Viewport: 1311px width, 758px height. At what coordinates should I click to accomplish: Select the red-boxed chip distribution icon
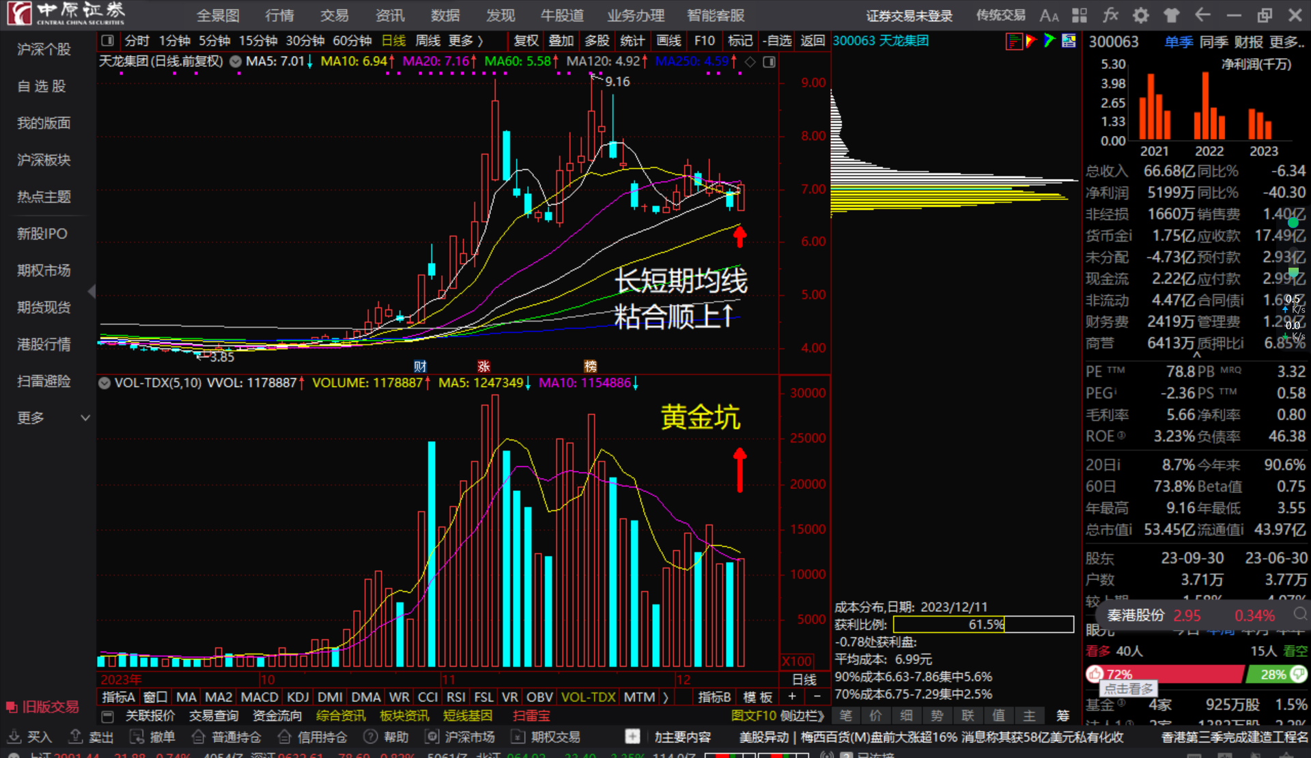1014,41
